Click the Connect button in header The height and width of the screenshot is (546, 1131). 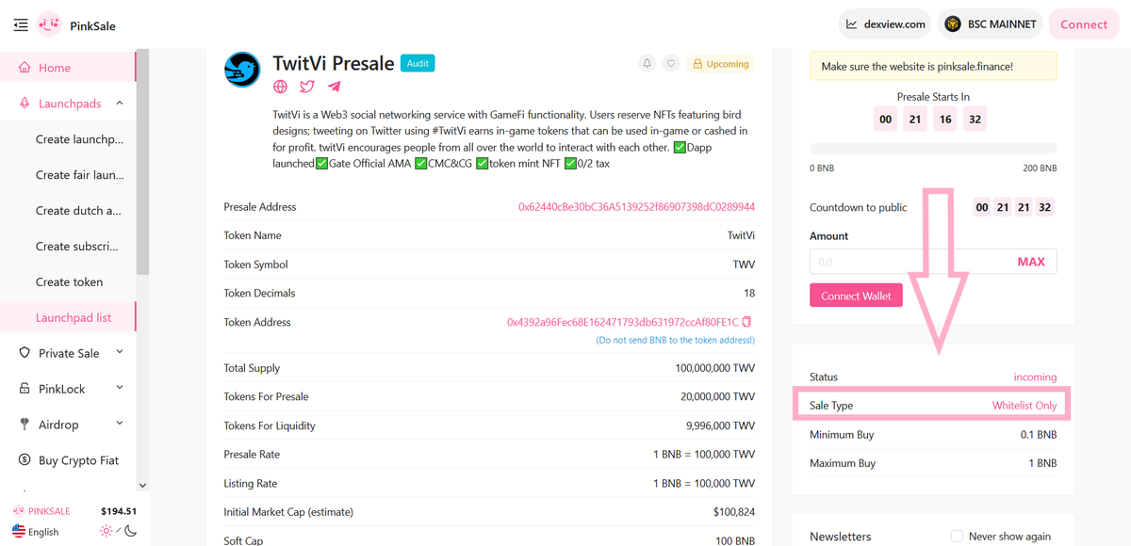[x=1083, y=24]
